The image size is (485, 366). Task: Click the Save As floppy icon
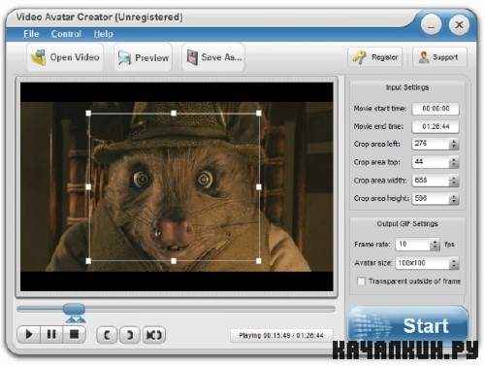[x=192, y=57]
